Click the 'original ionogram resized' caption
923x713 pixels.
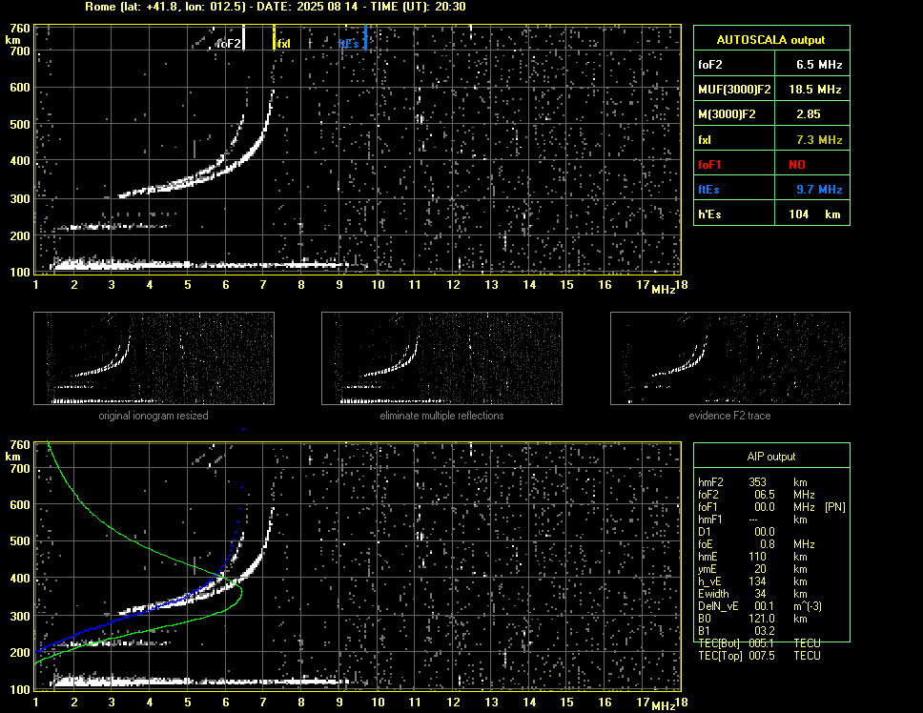coord(154,416)
